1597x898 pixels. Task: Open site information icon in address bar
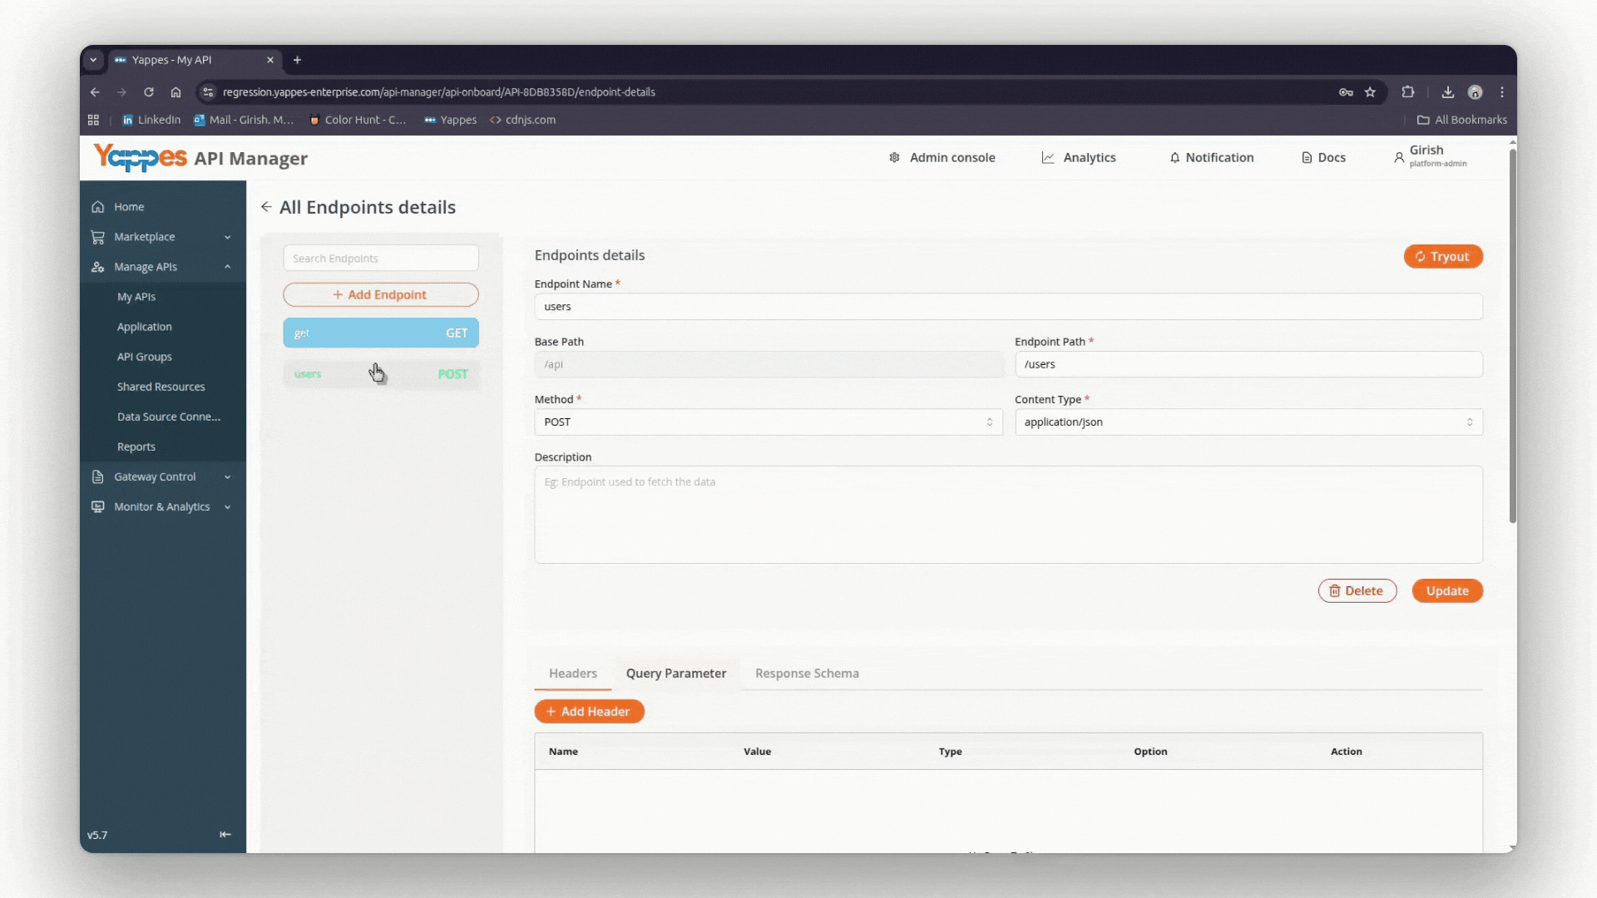pyautogui.click(x=208, y=92)
